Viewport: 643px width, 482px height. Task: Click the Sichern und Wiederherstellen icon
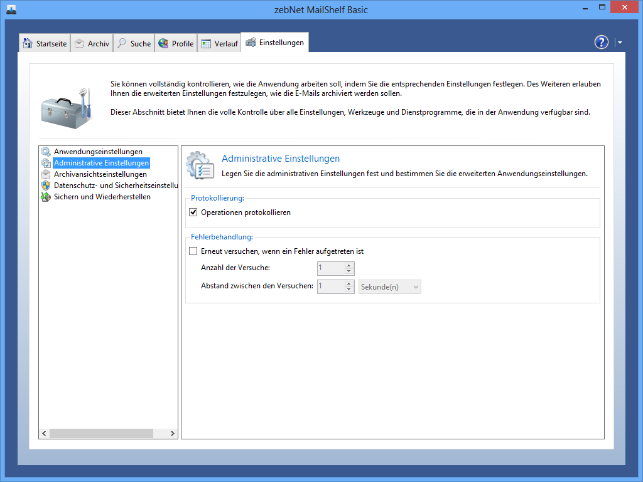pyautogui.click(x=46, y=197)
